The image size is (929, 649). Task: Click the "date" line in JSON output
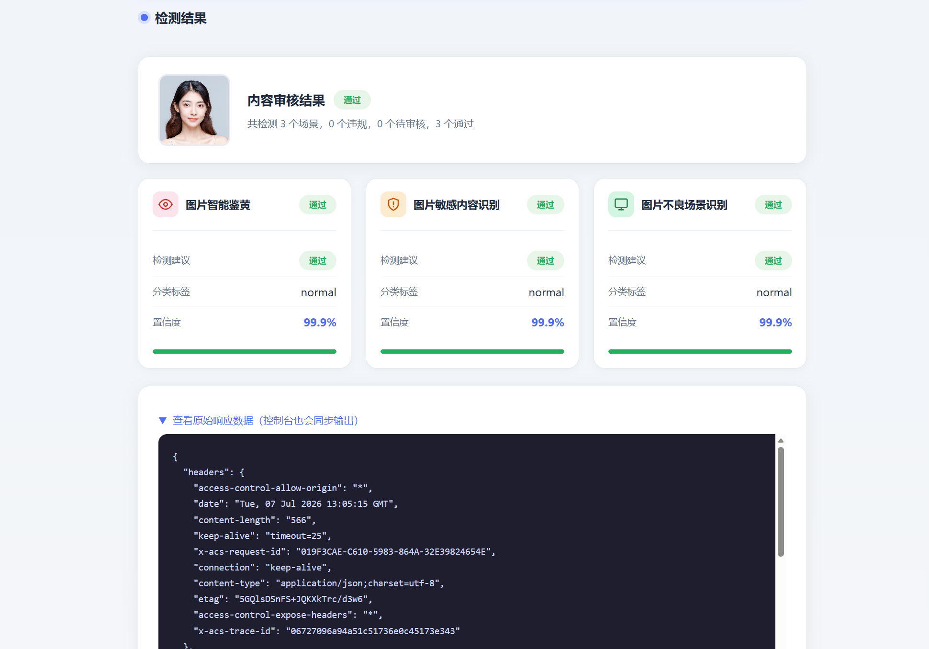click(296, 504)
